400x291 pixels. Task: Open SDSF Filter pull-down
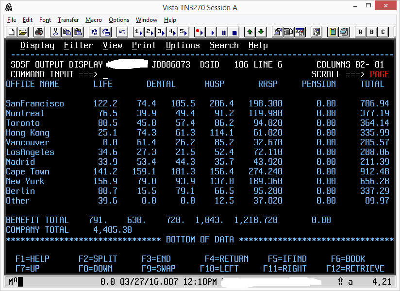pos(78,46)
